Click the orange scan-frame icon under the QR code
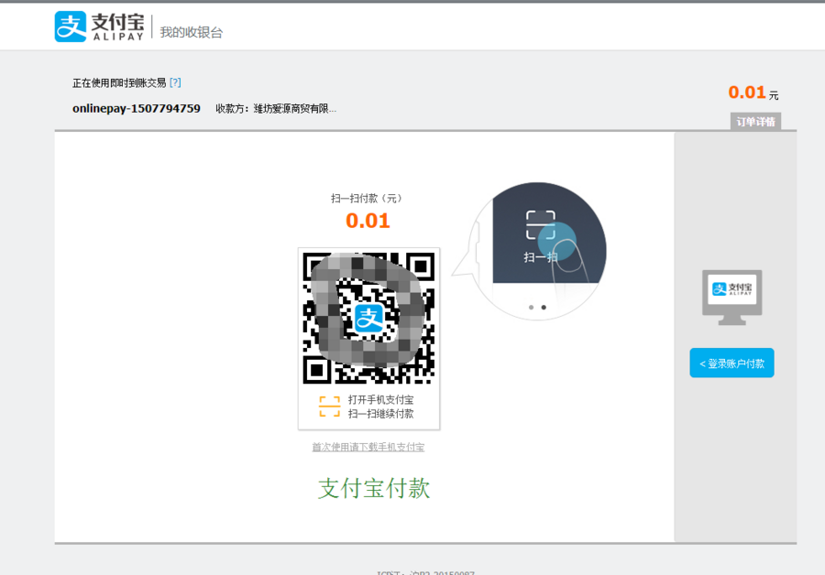 coord(329,407)
